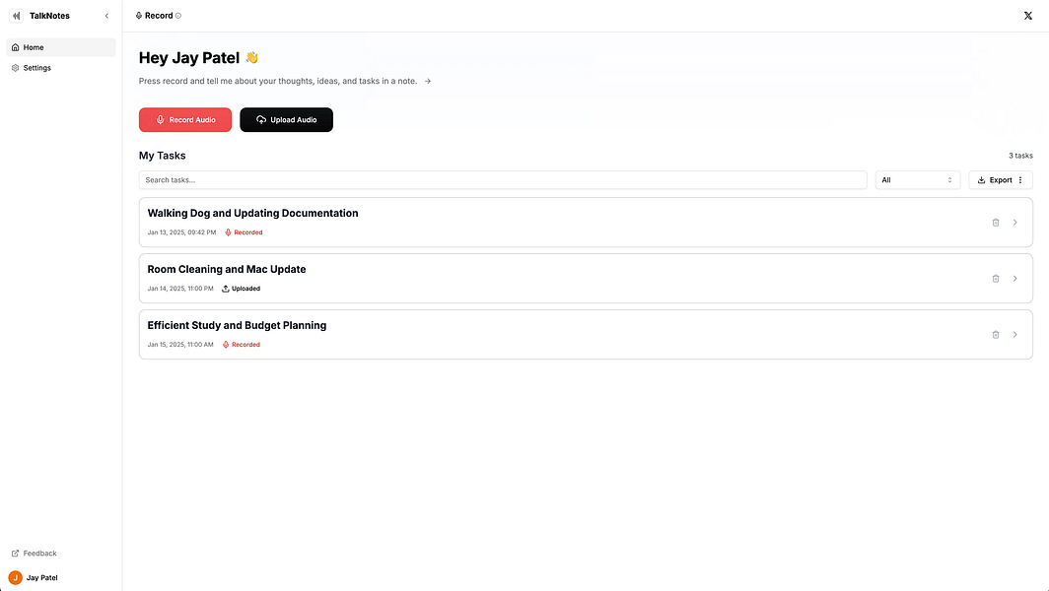
Task: Click the Jan 14, 2025, 11:00 PM timestamp
Action: click(180, 289)
